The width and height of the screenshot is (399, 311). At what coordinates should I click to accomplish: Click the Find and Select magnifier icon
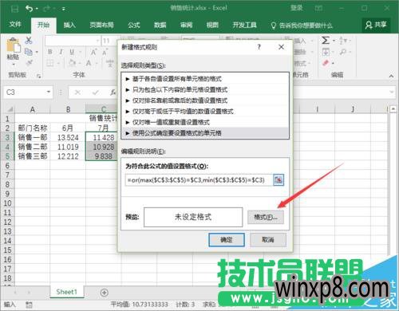343,52
